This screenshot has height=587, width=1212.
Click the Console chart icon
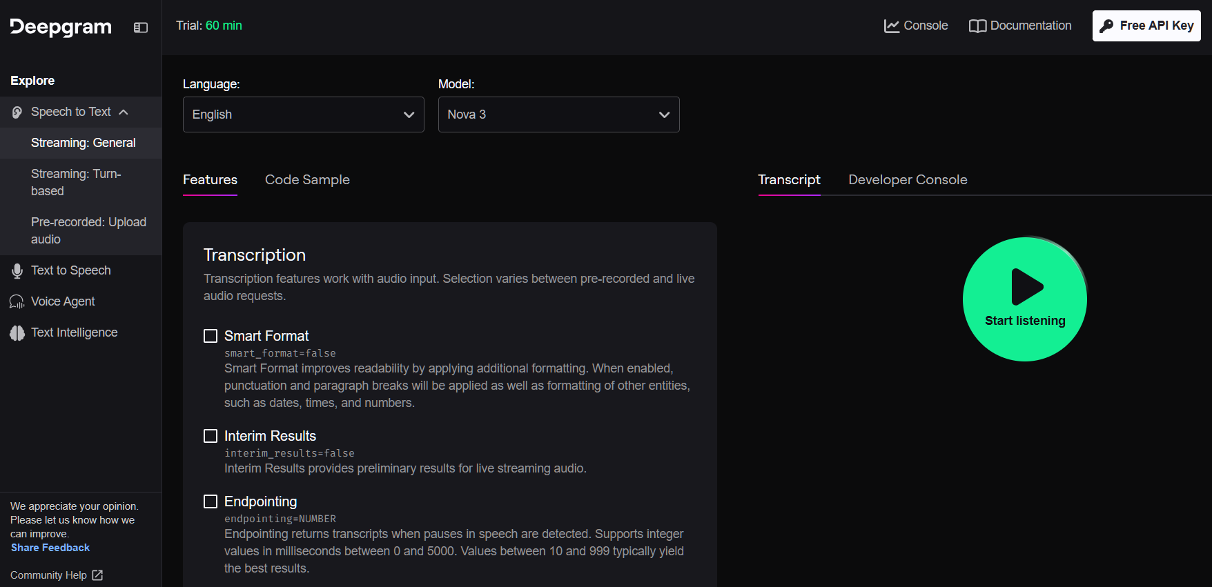pos(892,26)
